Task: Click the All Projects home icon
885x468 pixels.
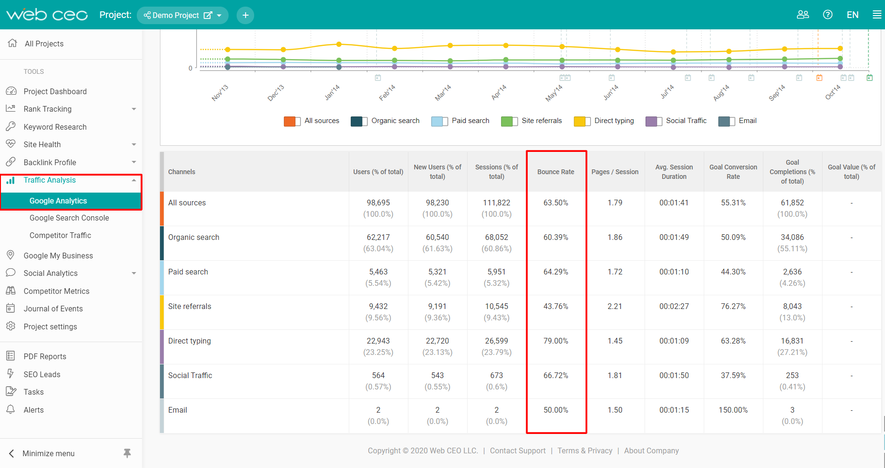Action: click(x=12, y=43)
